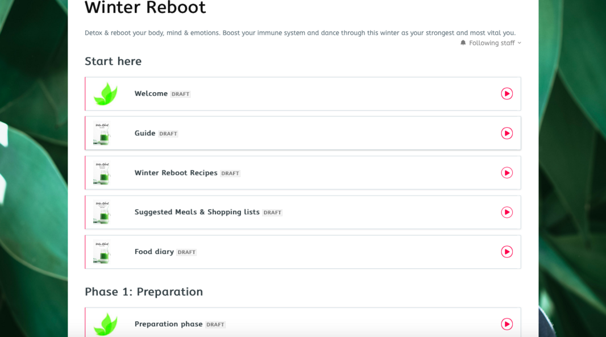Viewport: 606px width, 337px height.
Task: Select Winter Reboot Recipes title
Action: (176, 173)
